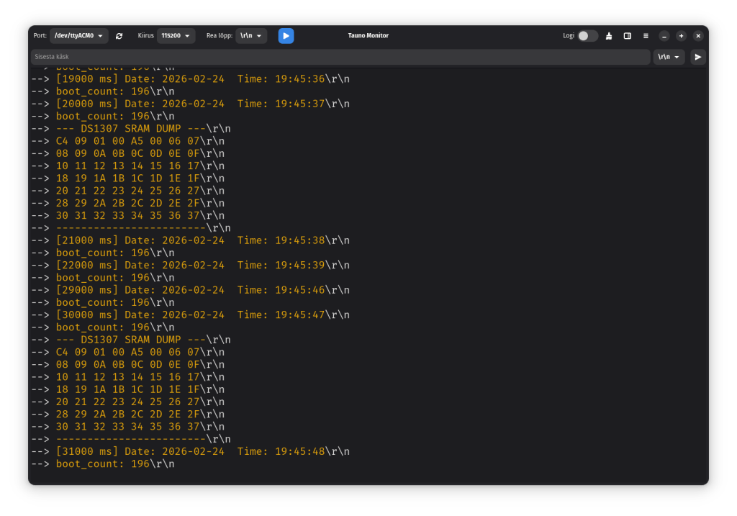Send command using the arrow icon

[x=697, y=57]
